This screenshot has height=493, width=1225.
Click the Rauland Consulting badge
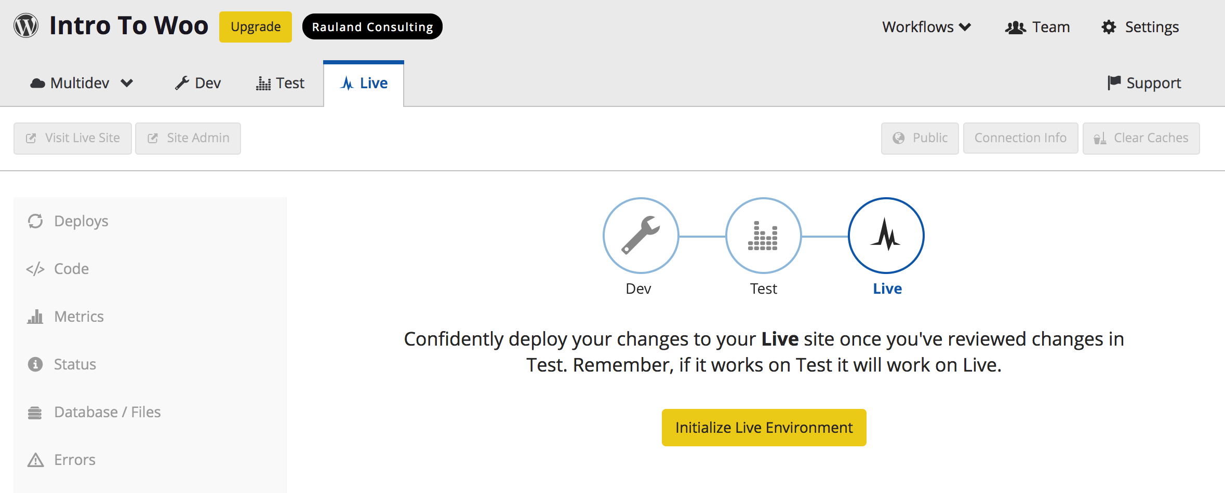point(372,26)
